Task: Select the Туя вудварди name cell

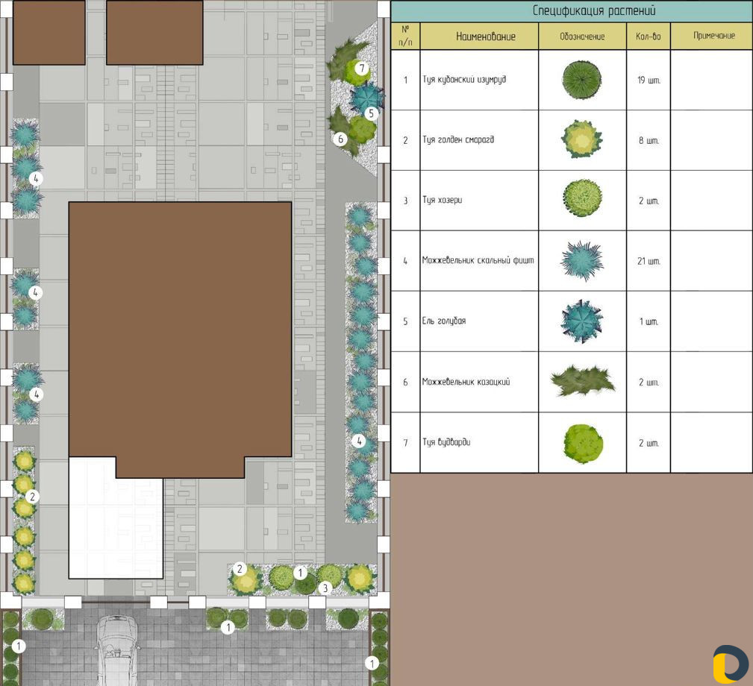Action: (479, 442)
